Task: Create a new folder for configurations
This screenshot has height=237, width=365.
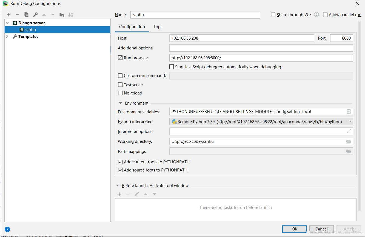Action: click(x=62, y=15)
